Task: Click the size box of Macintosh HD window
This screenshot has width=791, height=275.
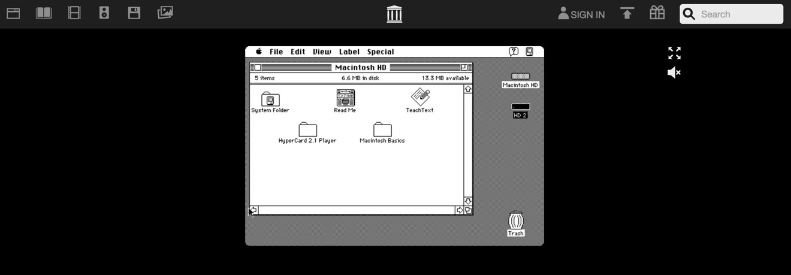Action: 469,210
